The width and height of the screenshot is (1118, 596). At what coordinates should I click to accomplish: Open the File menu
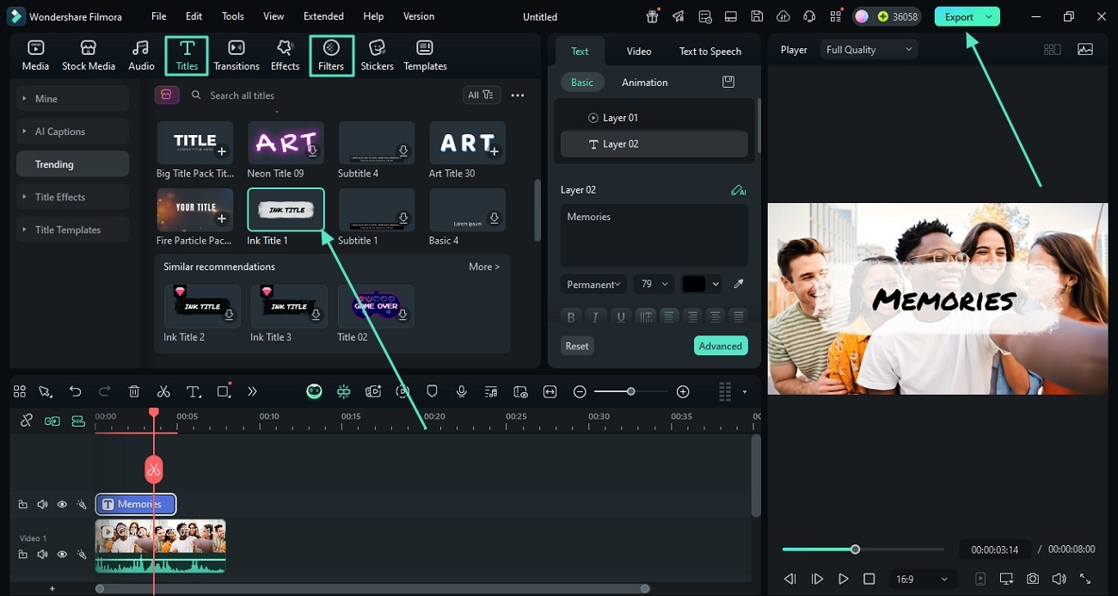pyautogui.click(x=159, y=16)
